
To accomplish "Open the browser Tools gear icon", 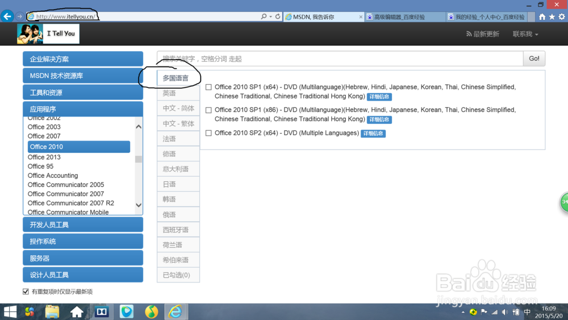I will [x=562, y=16].
